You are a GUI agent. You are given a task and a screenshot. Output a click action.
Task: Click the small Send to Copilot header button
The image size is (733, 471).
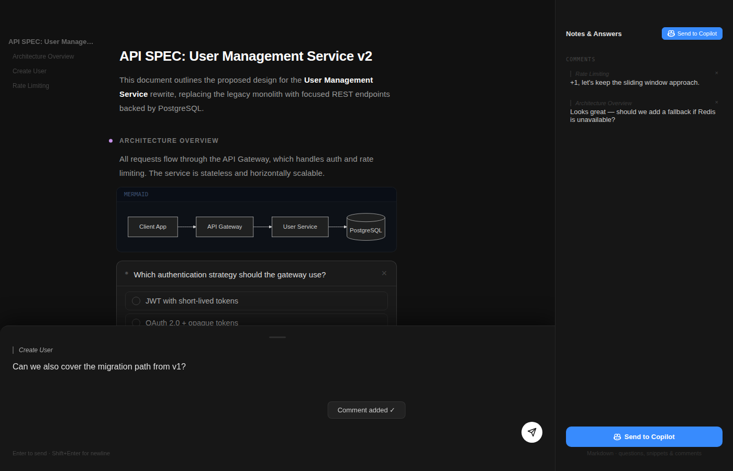tap(692, 33)
